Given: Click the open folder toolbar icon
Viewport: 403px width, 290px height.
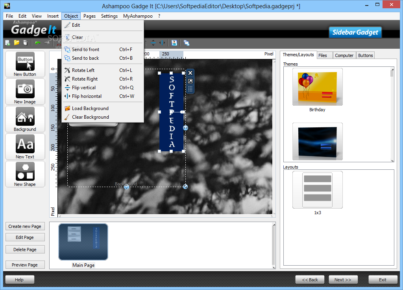Looking at the screenshot, I should coord(17,42).
